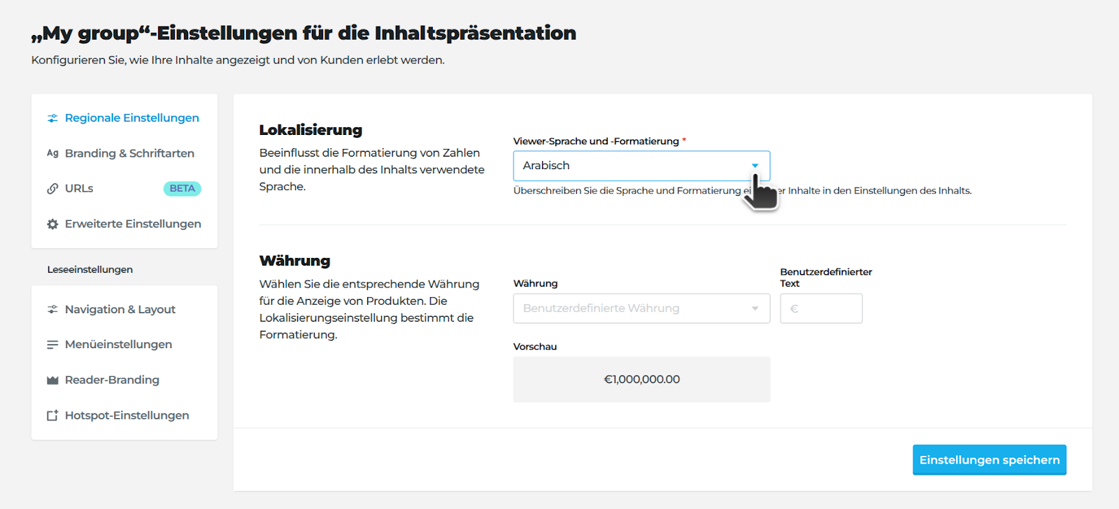
Task: Go to the Menüeinstellungen menu label
Action: [x=118, y=344]
